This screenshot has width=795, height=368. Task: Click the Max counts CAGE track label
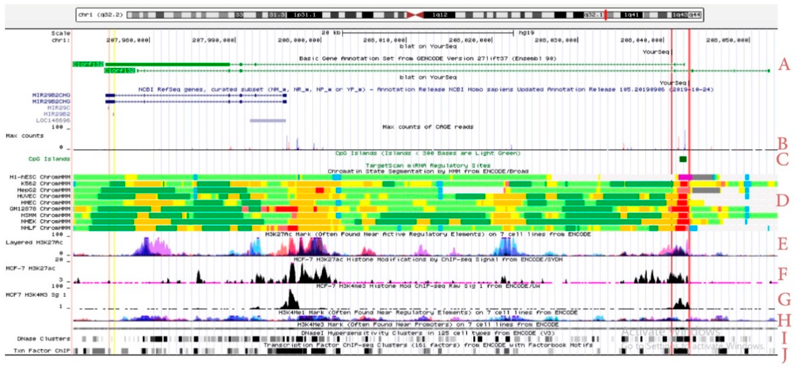[x=25, y=136]
